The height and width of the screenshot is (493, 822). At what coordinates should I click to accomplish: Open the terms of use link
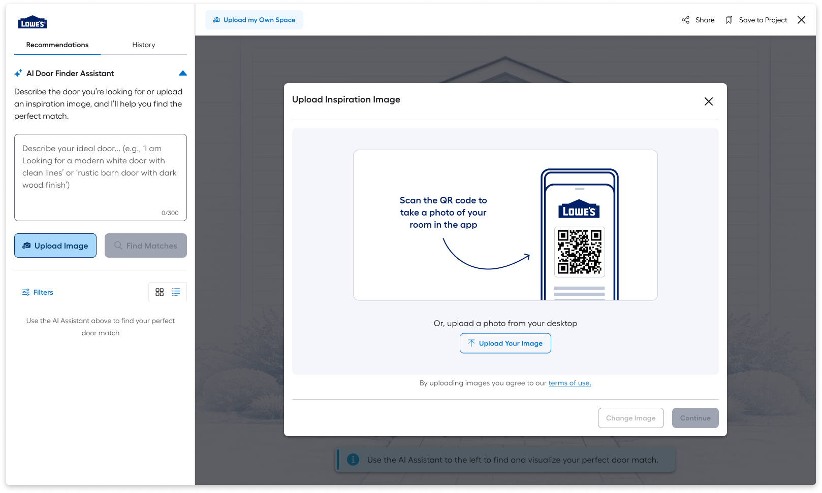click(570, 383)
